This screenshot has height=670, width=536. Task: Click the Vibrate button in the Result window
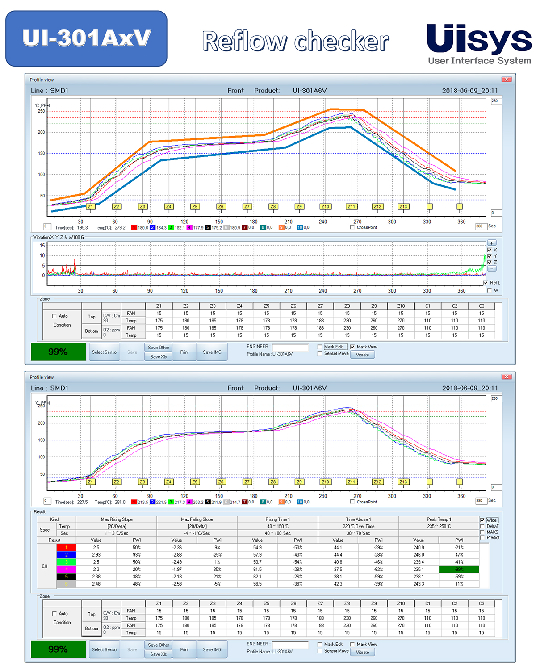pyautogui.click(x=362, y=652)
